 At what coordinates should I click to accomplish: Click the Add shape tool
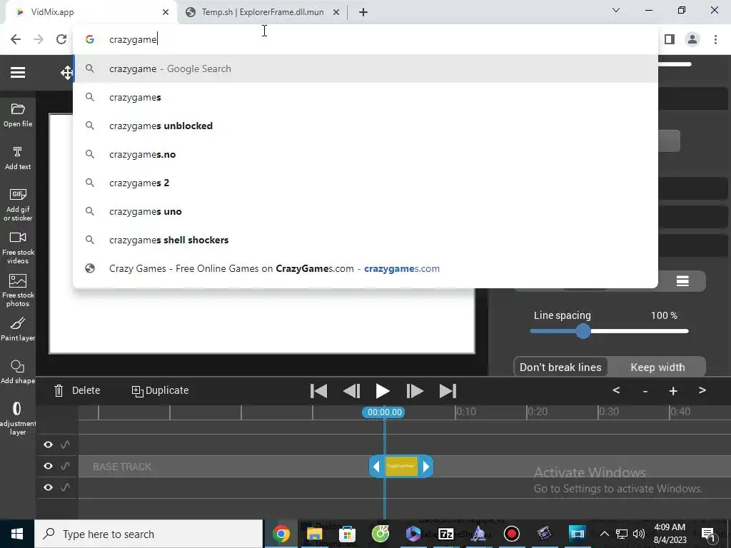click(18, 372)
